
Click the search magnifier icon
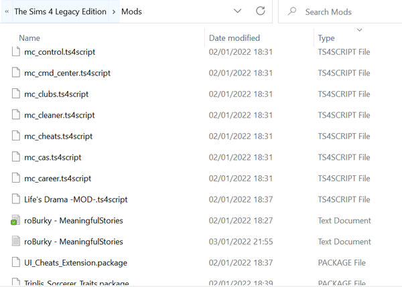291,11
